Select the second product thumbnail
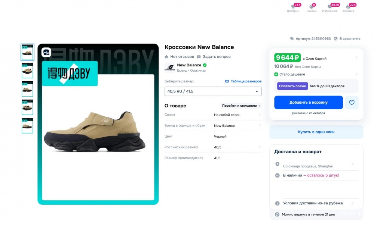 pos(27,70)
